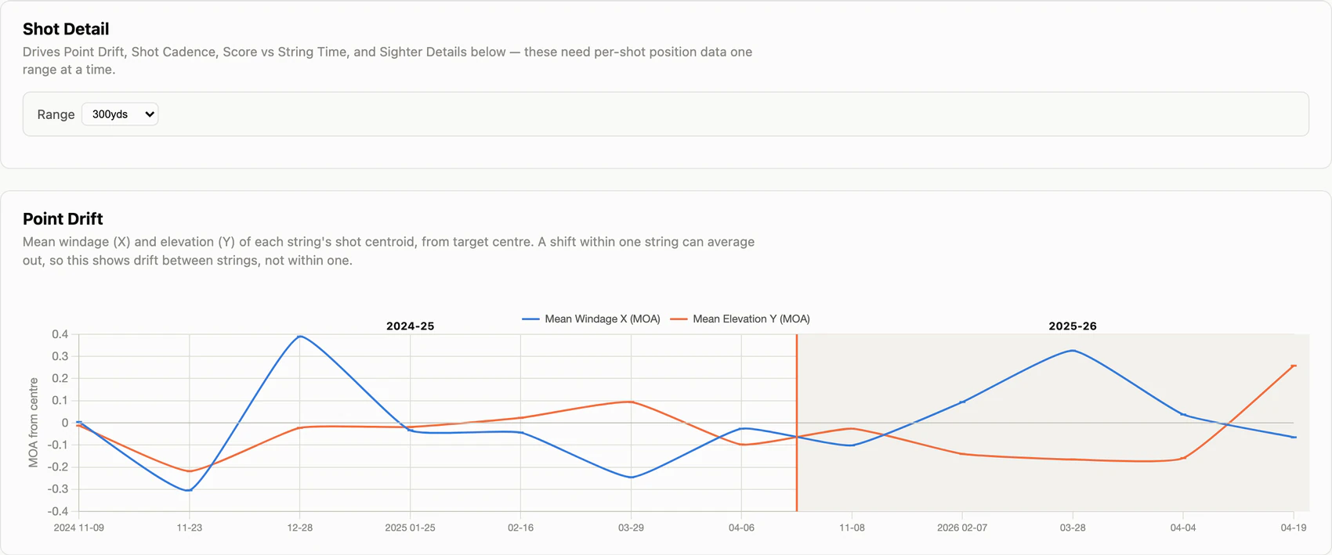Click the x-axis date label 2024 11-09

(78, 528)
